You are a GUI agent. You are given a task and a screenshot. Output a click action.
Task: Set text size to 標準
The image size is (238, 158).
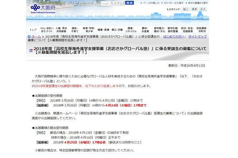(x=194, y=9)
